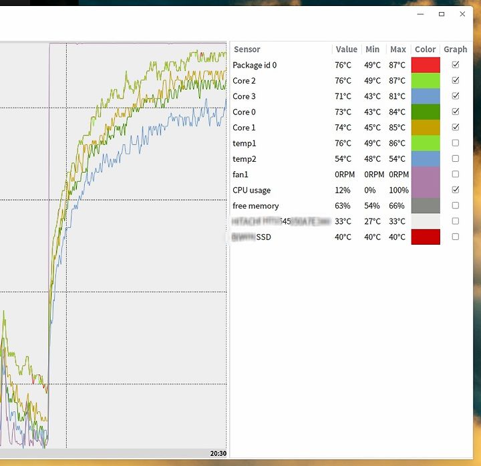481x466 pixels.
Task: Disable CPU usage graph checkbox
Action: tap(455, 190)
